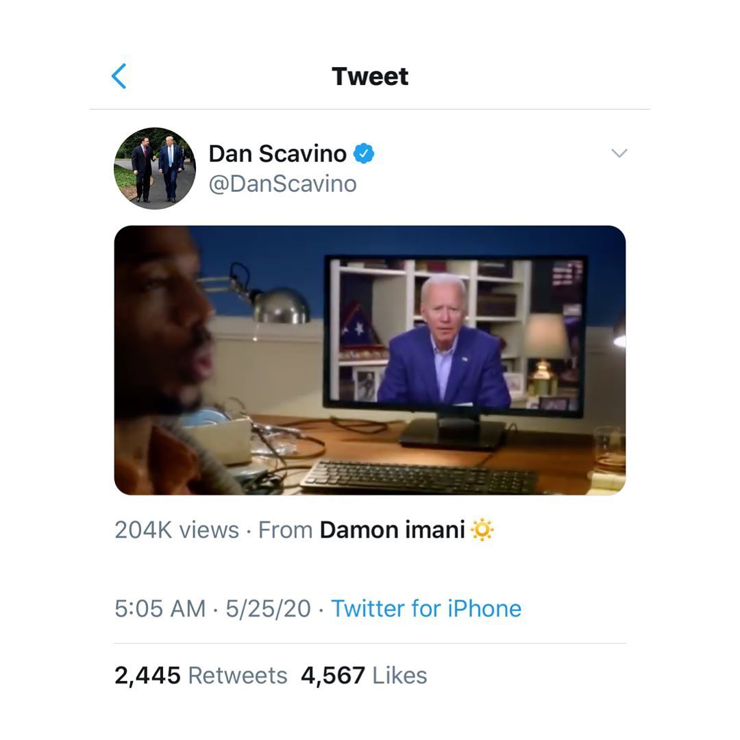Open the Damon imani source profile

392,530
